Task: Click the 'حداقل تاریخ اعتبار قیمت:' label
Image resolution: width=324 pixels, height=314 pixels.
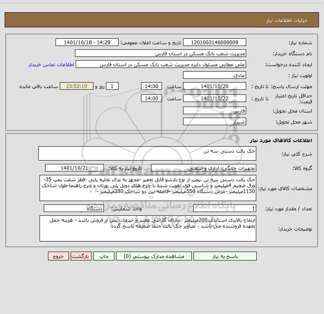Action: pos(294,99)
